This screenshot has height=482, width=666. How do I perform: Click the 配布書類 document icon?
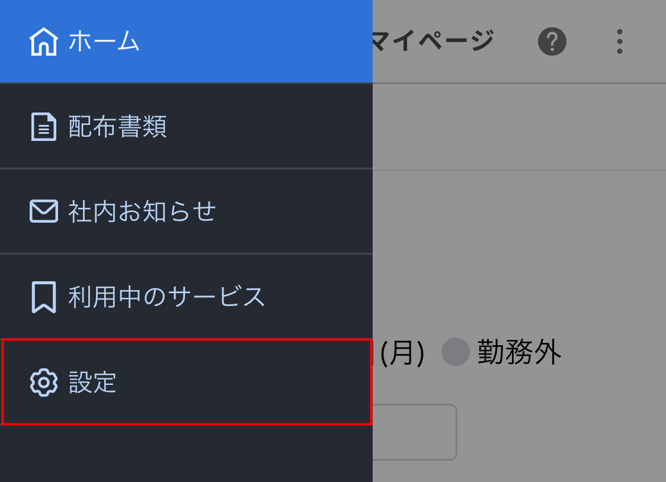click(x=43, y=127)
